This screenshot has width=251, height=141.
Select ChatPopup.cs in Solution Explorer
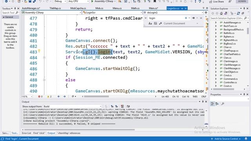pyautogui.click(x=231, y=51)
